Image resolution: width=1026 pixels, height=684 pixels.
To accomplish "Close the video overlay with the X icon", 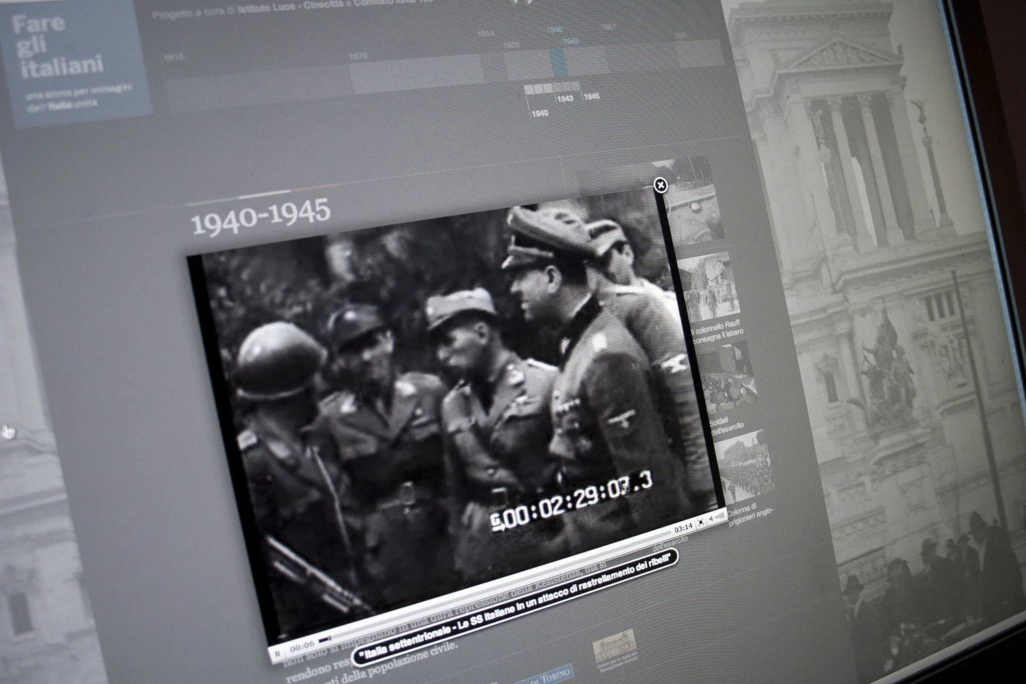I will point(660,185).
